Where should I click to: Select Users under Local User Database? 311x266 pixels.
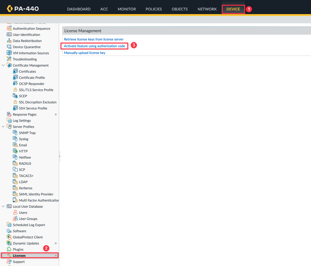click(x=23, y=213)
